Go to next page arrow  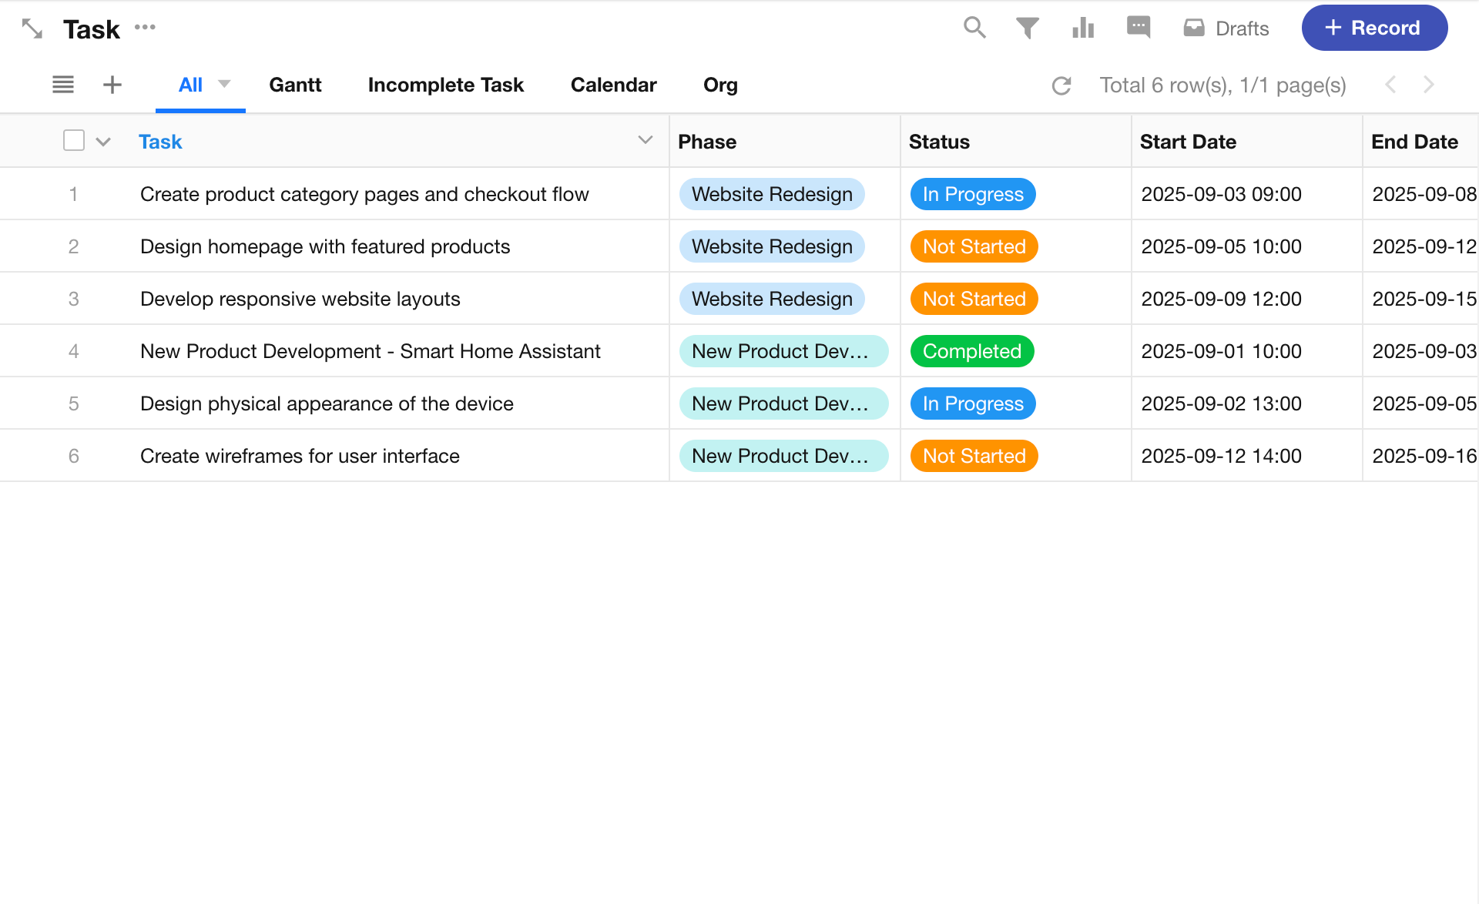point(1428,85)
